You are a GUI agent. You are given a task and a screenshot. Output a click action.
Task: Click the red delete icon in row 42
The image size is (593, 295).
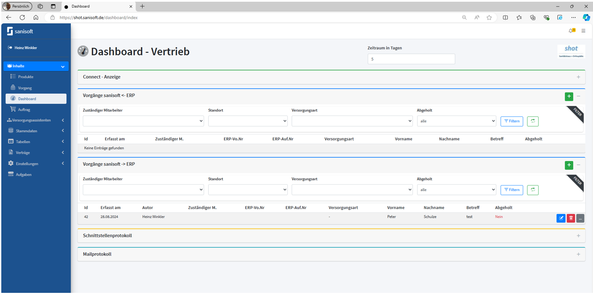[571, 218]
